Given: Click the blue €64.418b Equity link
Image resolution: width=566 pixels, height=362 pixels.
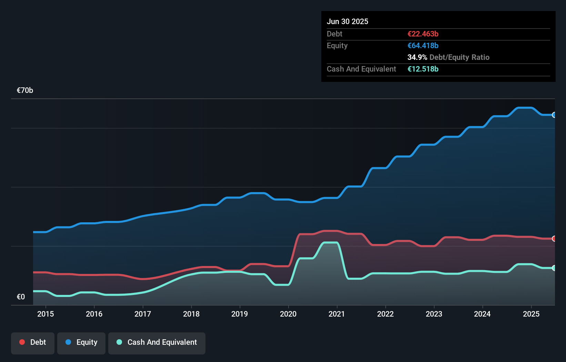Looking at the screenshot, I should tap(423, 45).
